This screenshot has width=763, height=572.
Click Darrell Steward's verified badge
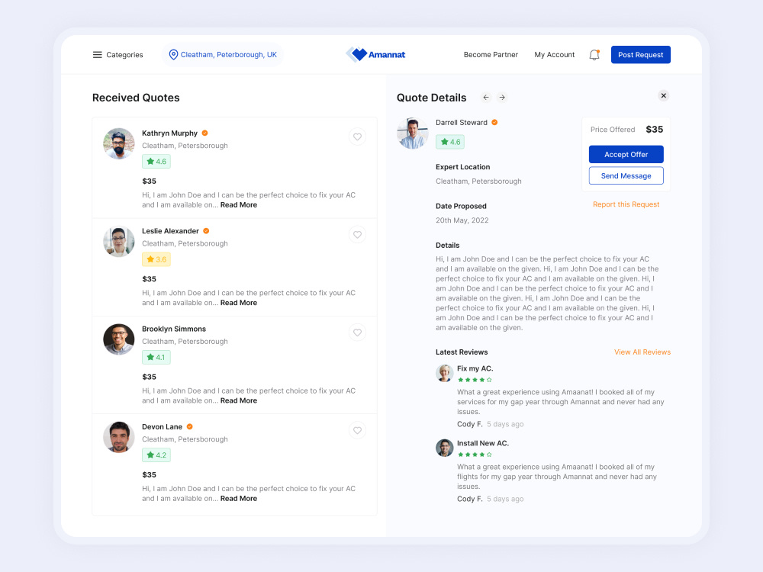[494, 122]
